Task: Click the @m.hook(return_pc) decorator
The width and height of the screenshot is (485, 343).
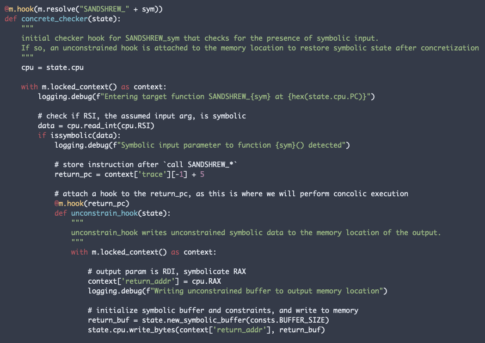Action: point(93,203)
